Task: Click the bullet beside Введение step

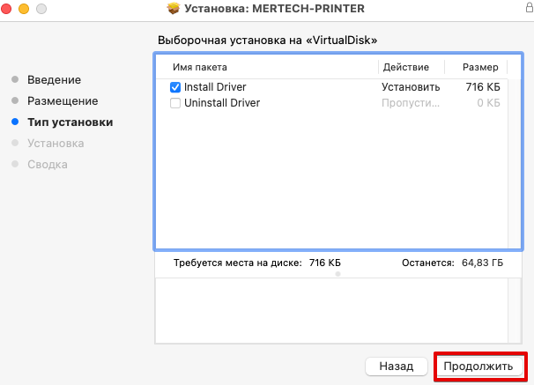Action: [x=14, y=80]
